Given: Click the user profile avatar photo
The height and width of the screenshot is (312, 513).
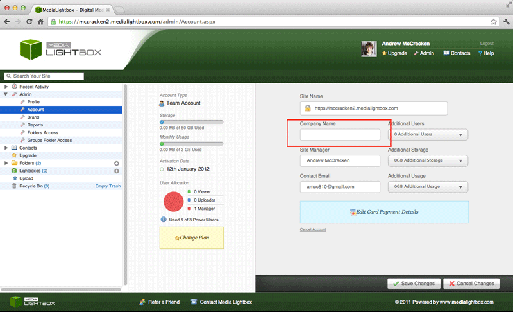Looking at the screenshot, I should coord(368,49).
